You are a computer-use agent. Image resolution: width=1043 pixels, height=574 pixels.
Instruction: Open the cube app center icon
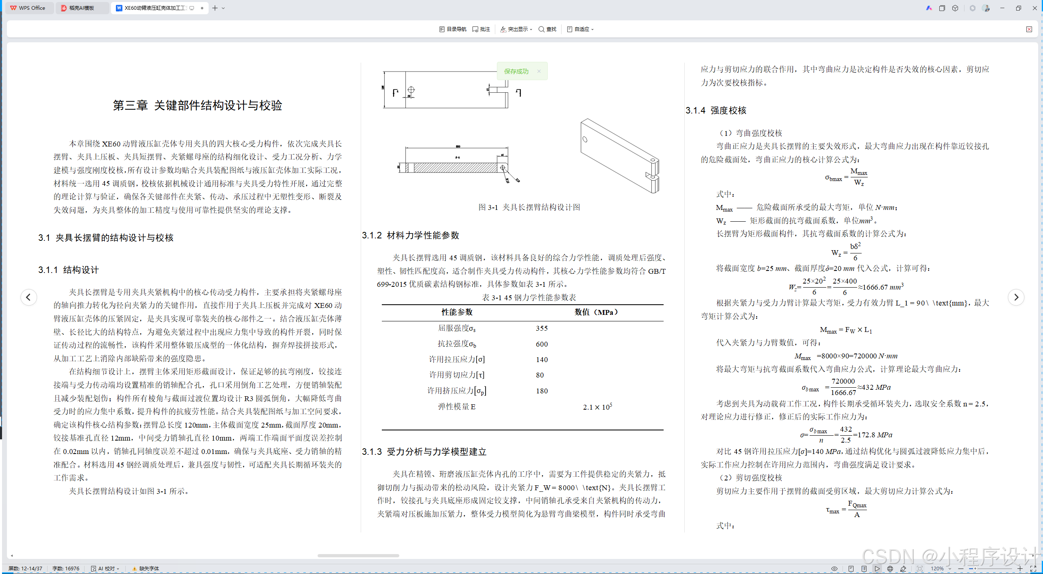[x=955, y=8]
